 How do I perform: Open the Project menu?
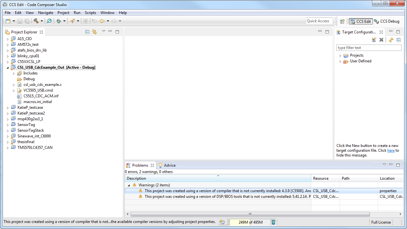63,13
